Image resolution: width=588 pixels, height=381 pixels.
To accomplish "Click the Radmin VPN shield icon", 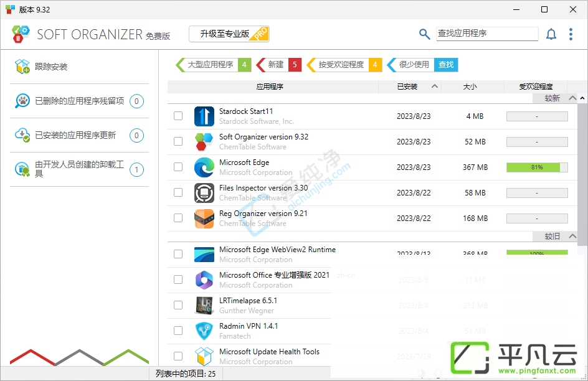I will (204, 331).
